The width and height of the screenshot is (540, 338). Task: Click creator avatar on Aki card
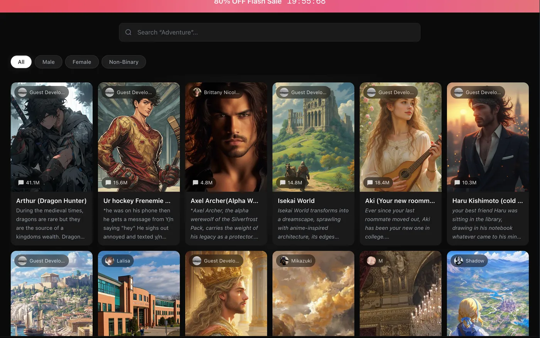(371, 92)
